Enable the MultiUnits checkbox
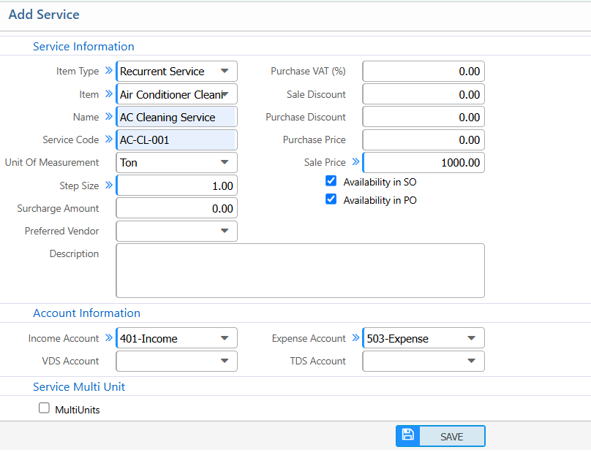 click(44, 408)
